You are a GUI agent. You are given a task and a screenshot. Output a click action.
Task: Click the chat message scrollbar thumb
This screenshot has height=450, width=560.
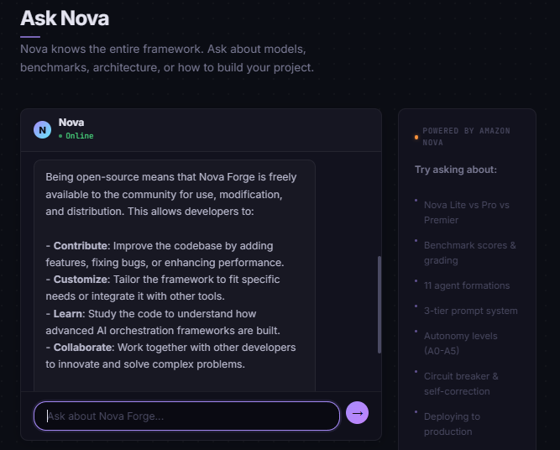[x=379, y=304]
